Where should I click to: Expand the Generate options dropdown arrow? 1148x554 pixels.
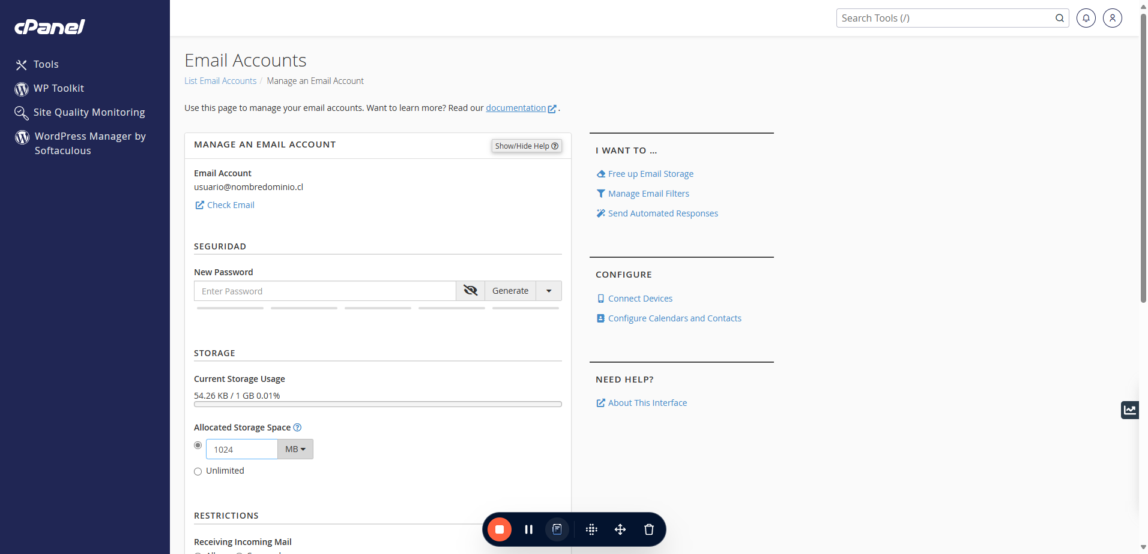point(549,291)
